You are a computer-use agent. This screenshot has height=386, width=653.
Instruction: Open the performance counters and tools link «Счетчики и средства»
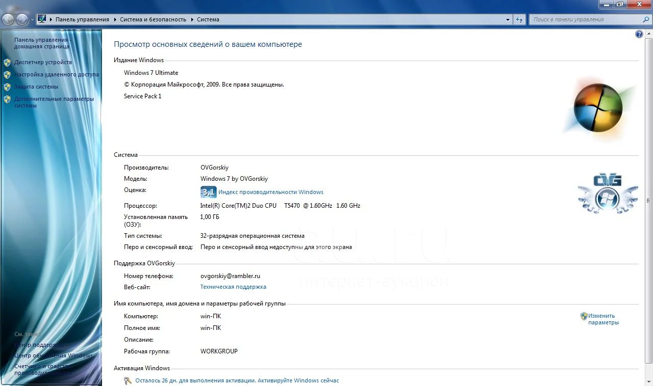(x=43, y=369)
